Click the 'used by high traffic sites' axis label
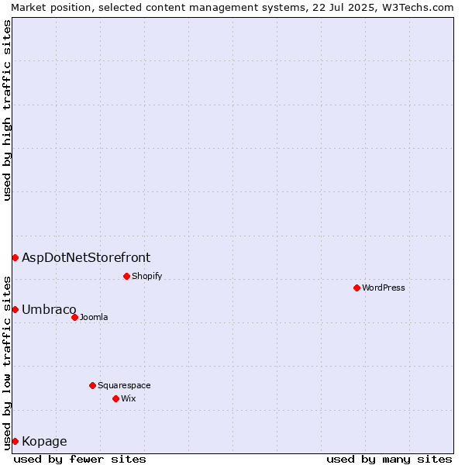 click(6, 110)
